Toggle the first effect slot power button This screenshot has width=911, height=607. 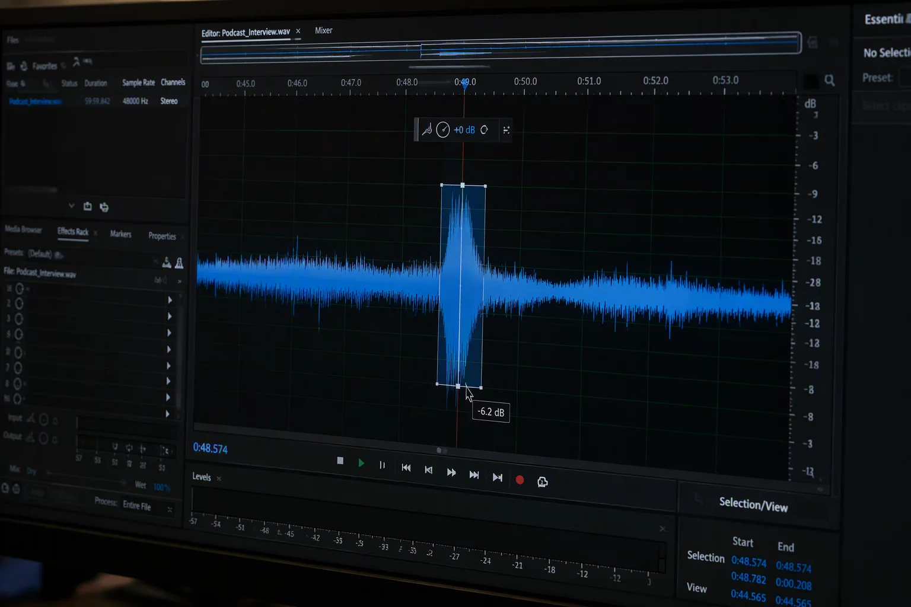19,288
